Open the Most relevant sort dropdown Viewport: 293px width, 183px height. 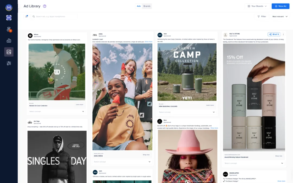coord(280,17)
